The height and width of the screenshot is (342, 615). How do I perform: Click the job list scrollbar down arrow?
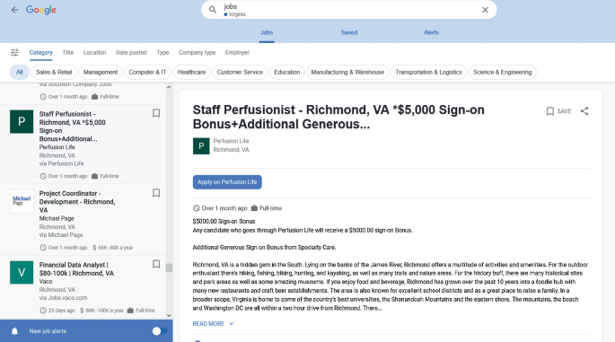169,315
